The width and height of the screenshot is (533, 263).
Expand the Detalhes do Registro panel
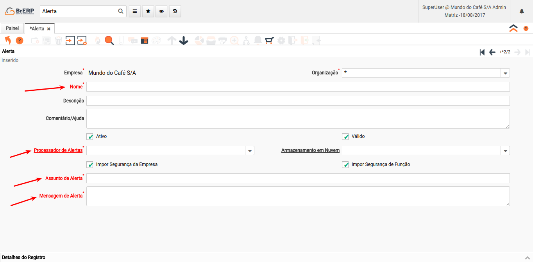527,258
